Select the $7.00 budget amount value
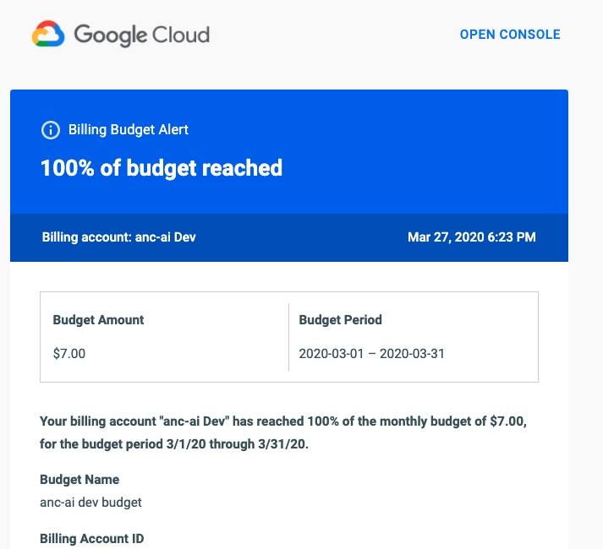This screenshot has height=549, width=603. 69,353
